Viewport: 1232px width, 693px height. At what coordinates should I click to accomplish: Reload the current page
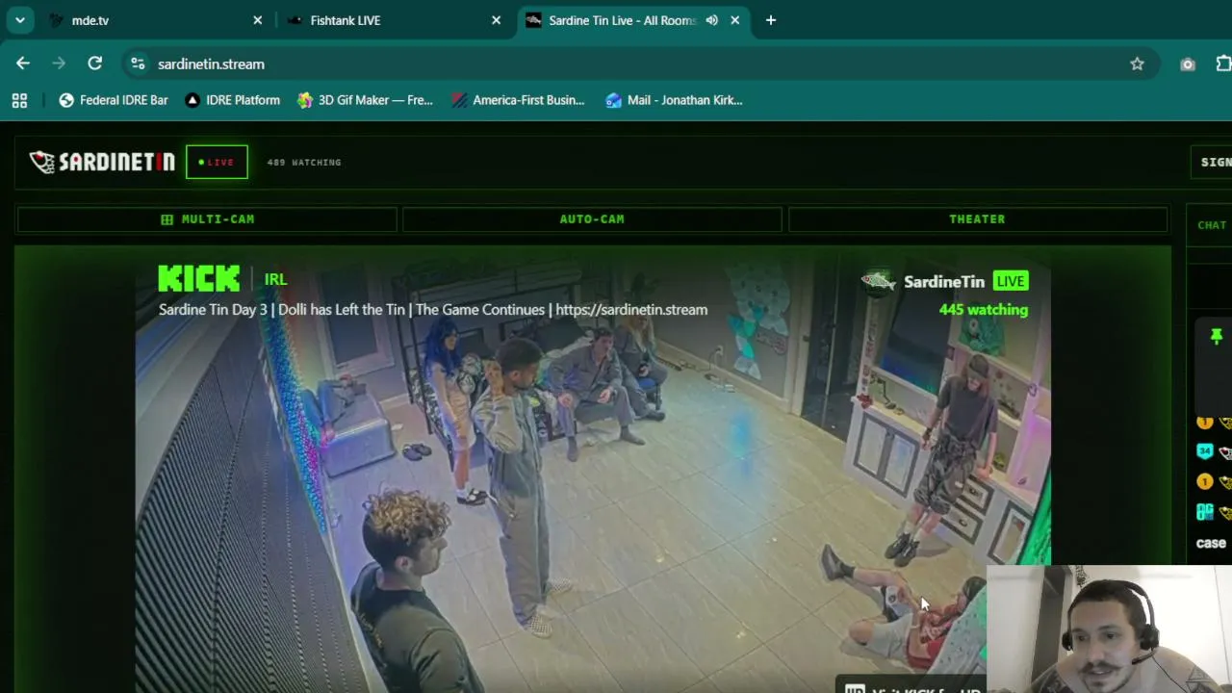[x=94, y=64]
